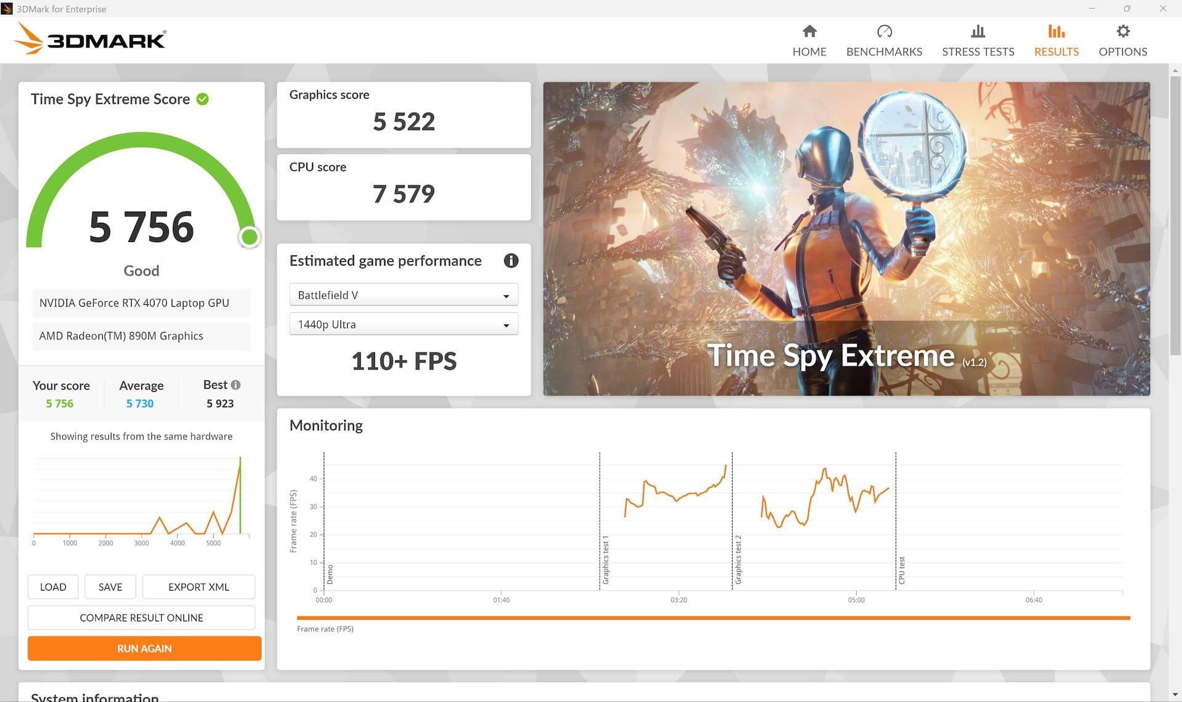Open the Benchmarks gauge icon
This screenshot has height=702, width=1182.
[884, 31]
